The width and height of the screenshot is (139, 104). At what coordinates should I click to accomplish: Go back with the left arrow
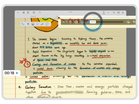point(18,13)
